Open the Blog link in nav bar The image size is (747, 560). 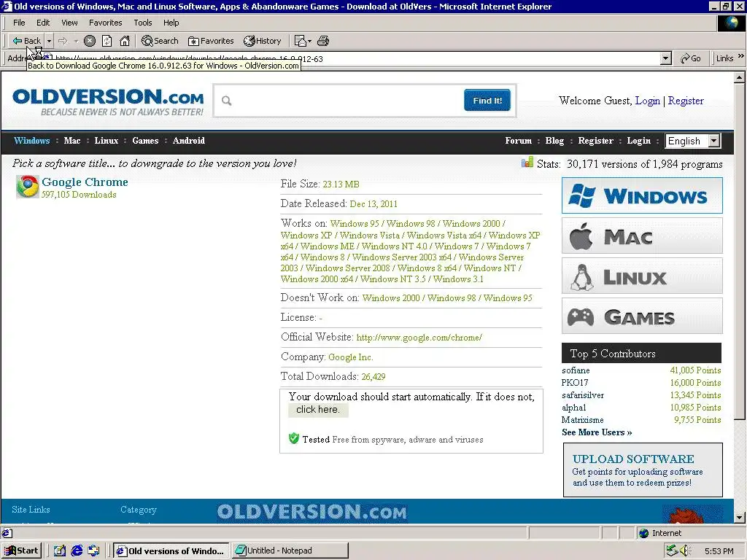tap(554, 141)
